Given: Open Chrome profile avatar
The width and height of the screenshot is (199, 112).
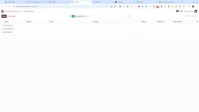Looking at the screenshot, I should [x=193, y=6].
